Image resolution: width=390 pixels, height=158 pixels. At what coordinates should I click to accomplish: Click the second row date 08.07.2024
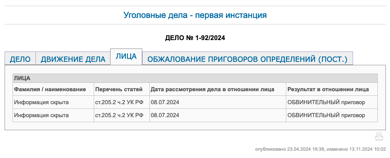point(165,115)
